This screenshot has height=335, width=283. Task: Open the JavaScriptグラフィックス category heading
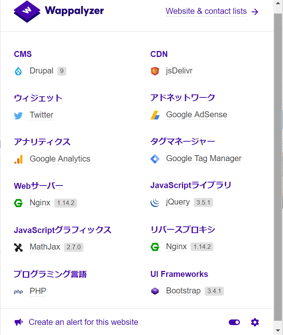[x=63, y=230]
